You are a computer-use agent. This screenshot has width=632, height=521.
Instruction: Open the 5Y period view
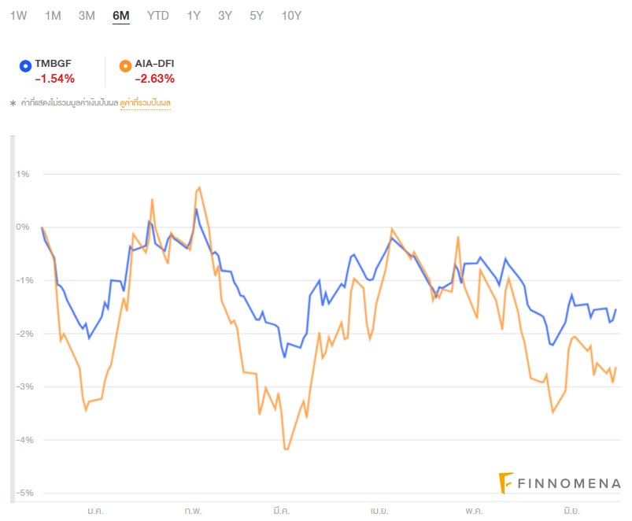[257, 16]
